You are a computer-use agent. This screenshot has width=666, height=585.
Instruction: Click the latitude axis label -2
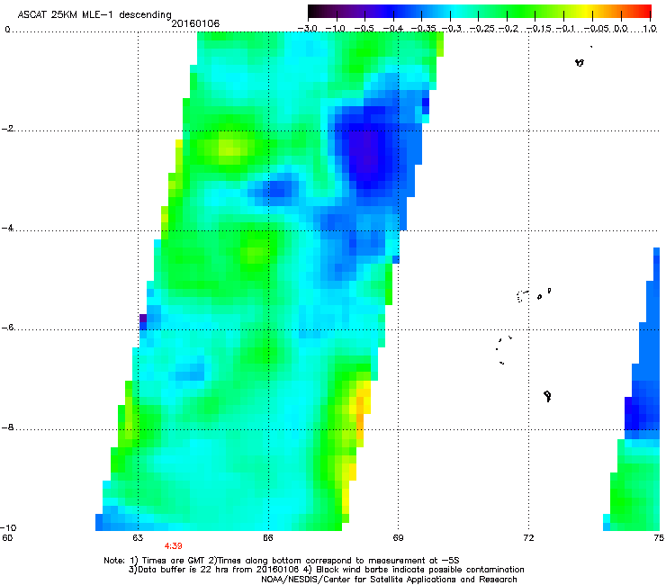7,129
